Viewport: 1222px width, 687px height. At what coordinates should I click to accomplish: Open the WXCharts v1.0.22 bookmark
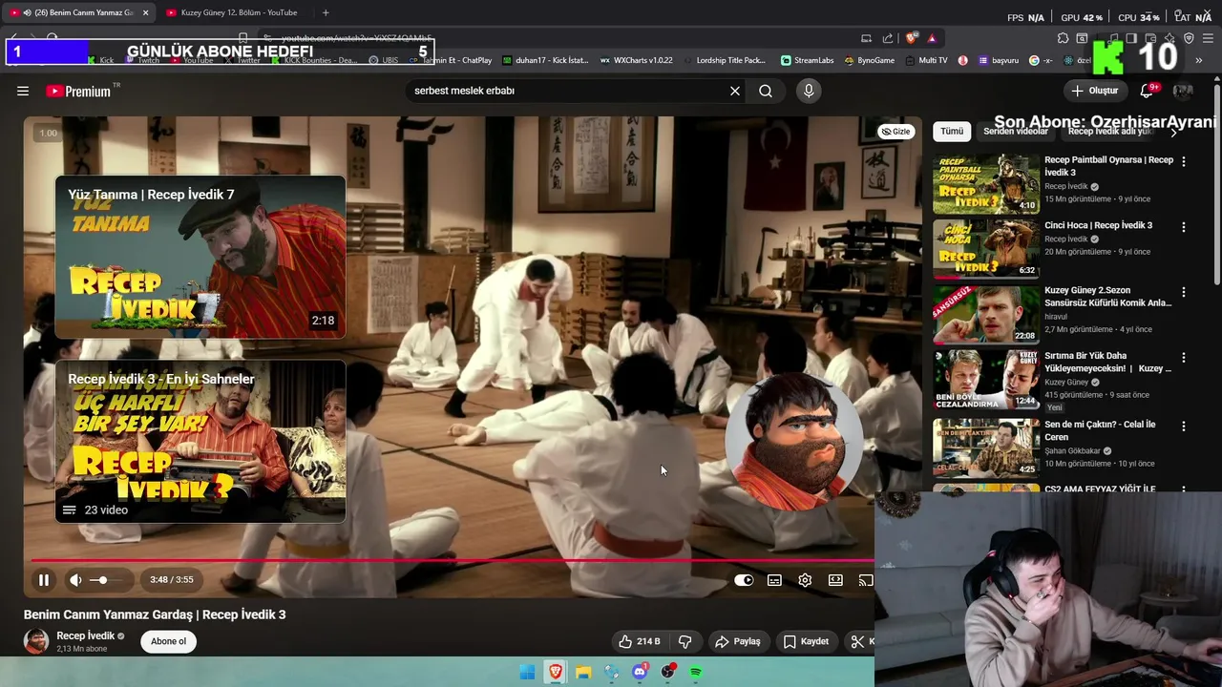click(637, 60)
